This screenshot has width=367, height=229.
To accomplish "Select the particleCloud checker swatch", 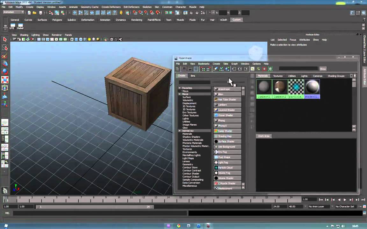I will 296,89.
